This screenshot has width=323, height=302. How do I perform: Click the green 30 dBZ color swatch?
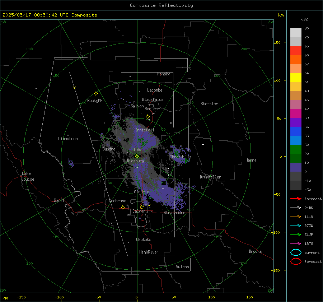point(296,149)
